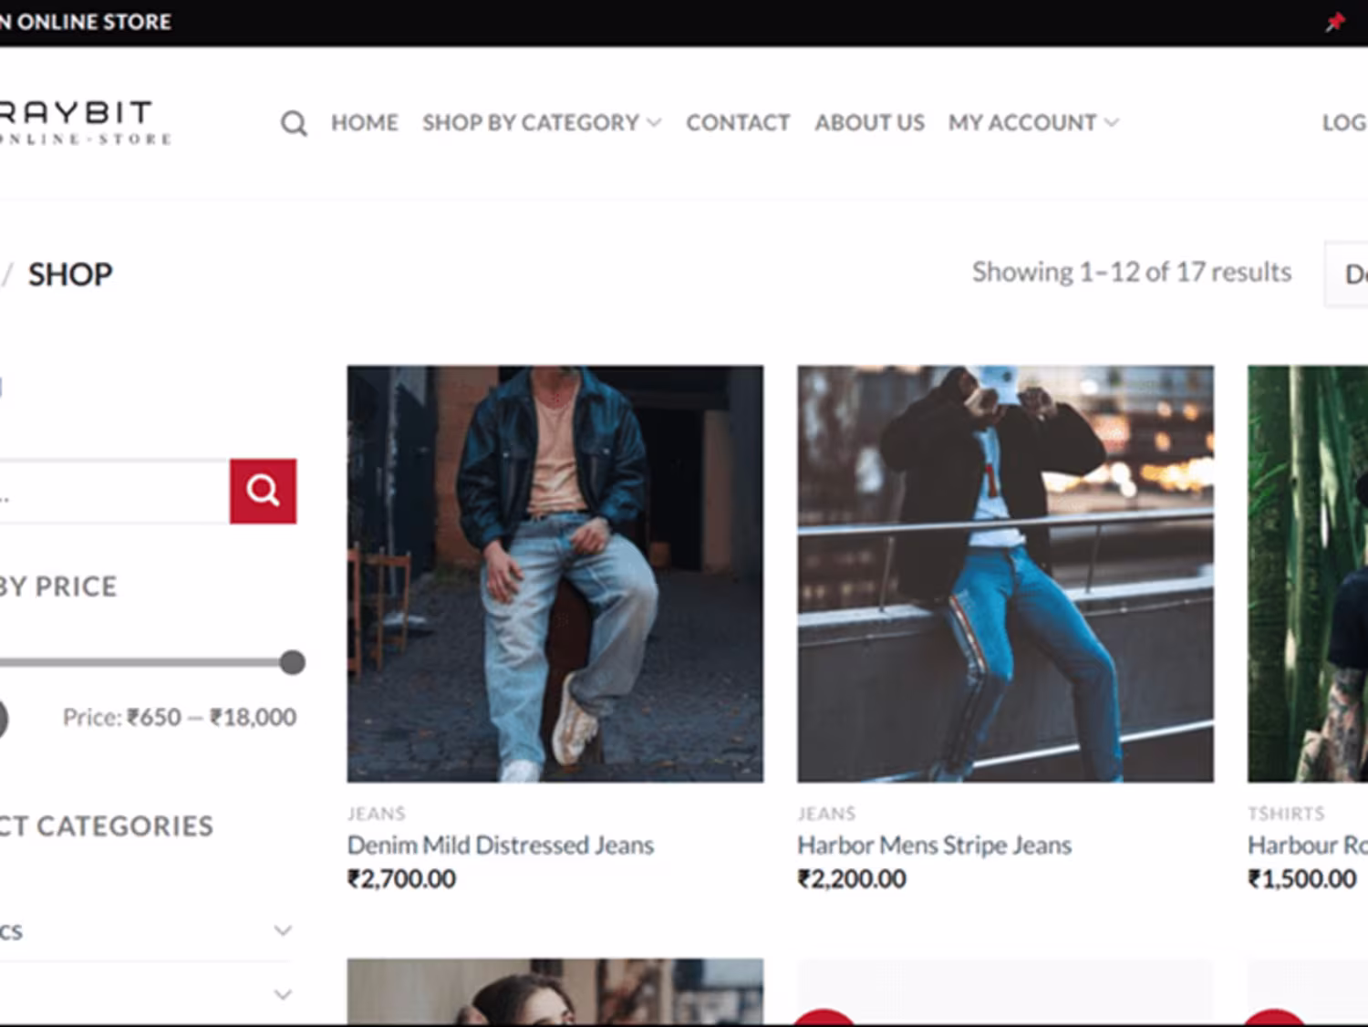1368x1027 pixels.
Task: Click JEANS label above Denim Mild Distressed Jeans
Action: click(x=377, y=814)
